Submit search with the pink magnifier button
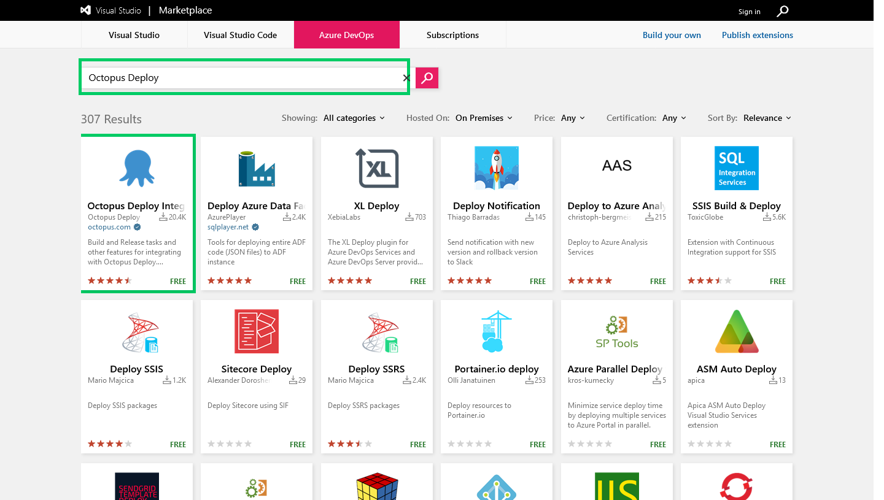The image size is (884, 500). pyautogui.click(x=427, y=78)
